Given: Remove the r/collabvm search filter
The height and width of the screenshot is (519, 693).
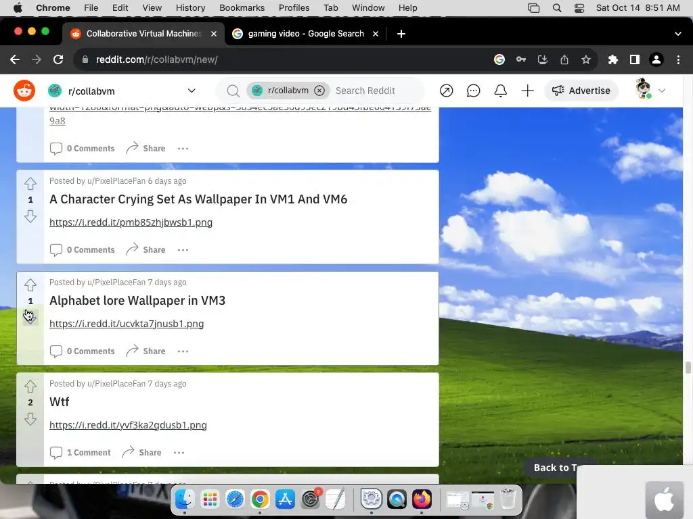Looking at the screenshot, I should pyautogui.click(x=319, y=91).
